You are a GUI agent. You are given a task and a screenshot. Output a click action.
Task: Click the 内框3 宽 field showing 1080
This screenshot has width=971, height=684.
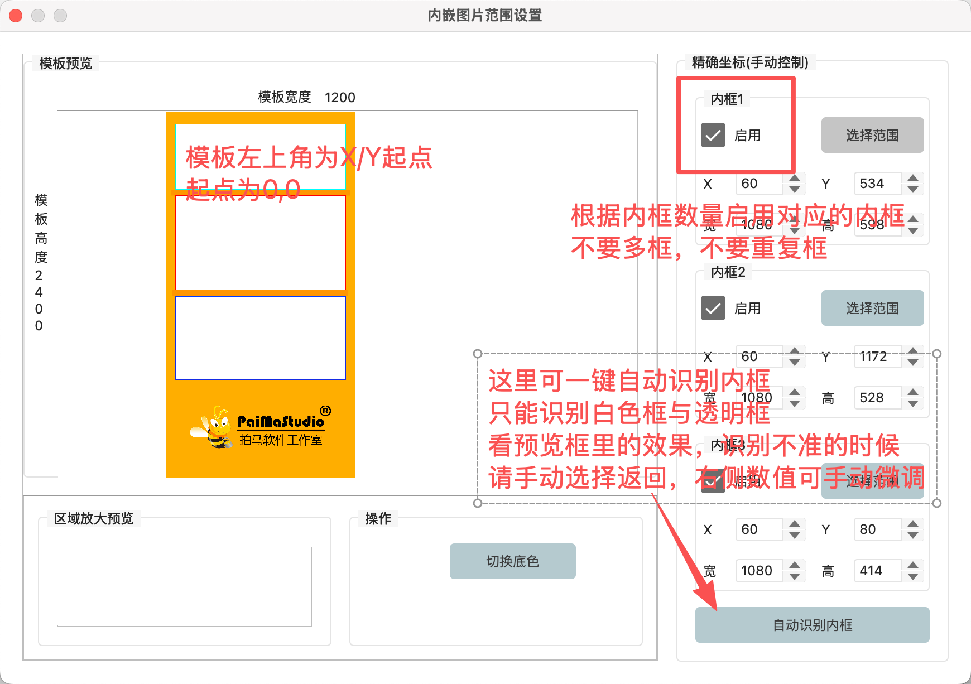click(758, 571)
